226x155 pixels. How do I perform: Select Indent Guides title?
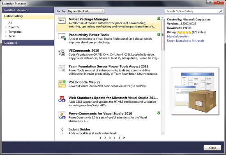click(79, 129)
